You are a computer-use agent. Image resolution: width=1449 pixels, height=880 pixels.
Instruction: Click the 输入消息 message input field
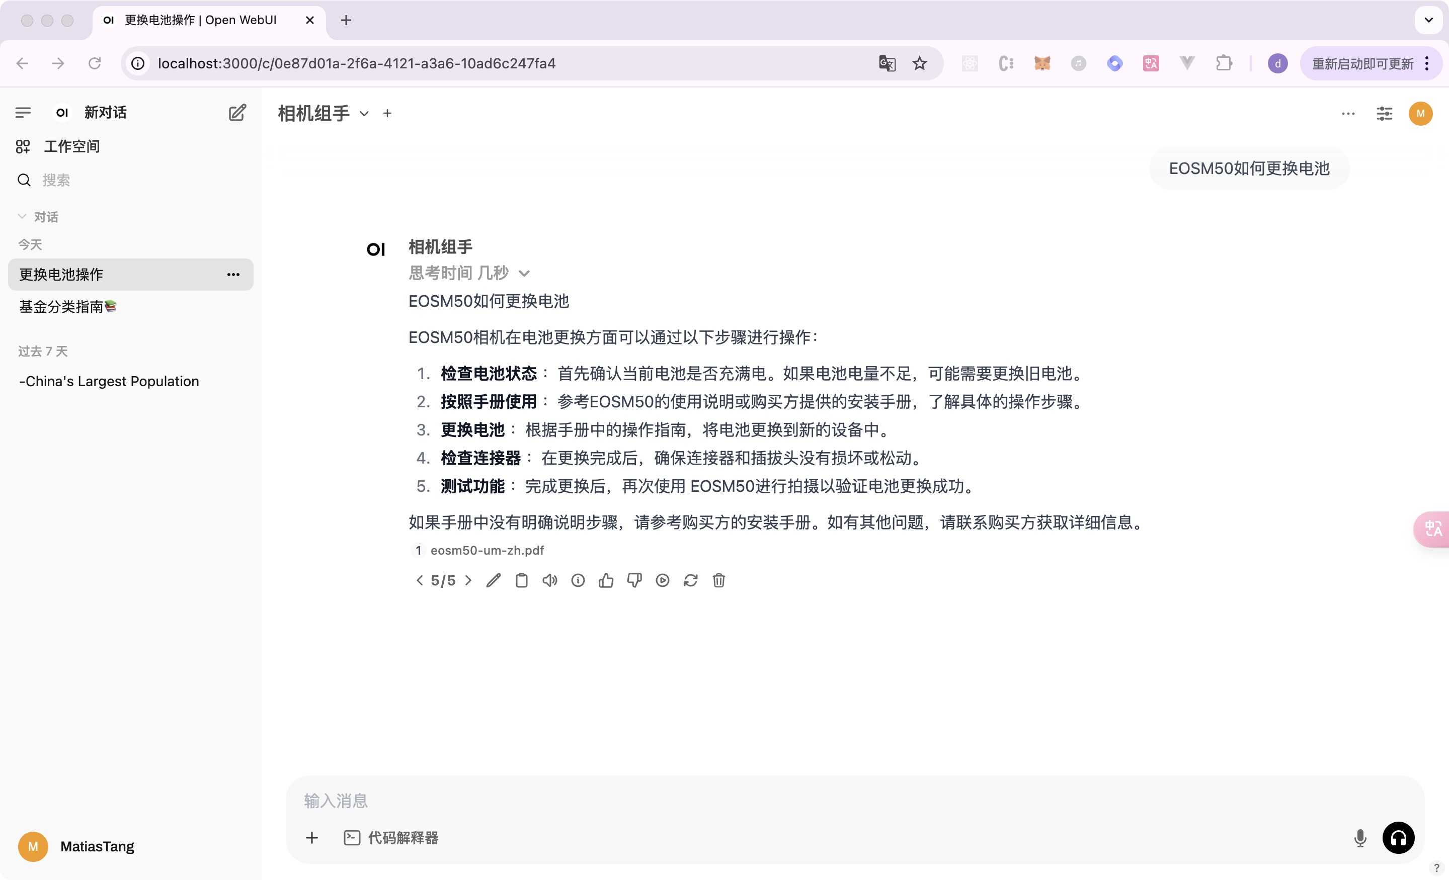854,800
